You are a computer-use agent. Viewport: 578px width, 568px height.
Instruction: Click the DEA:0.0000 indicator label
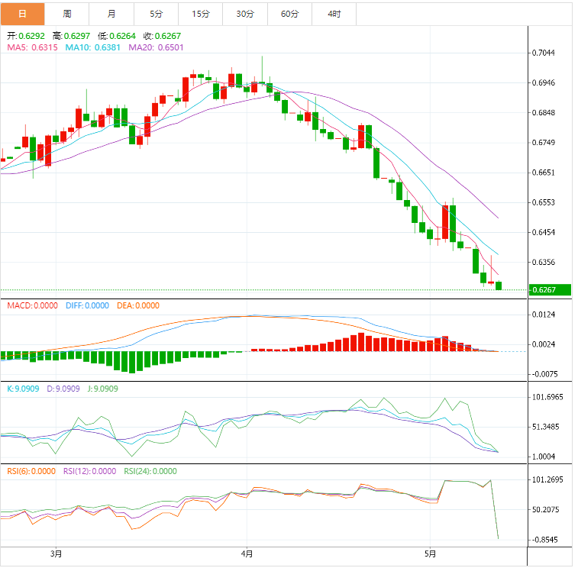(138, 305)
